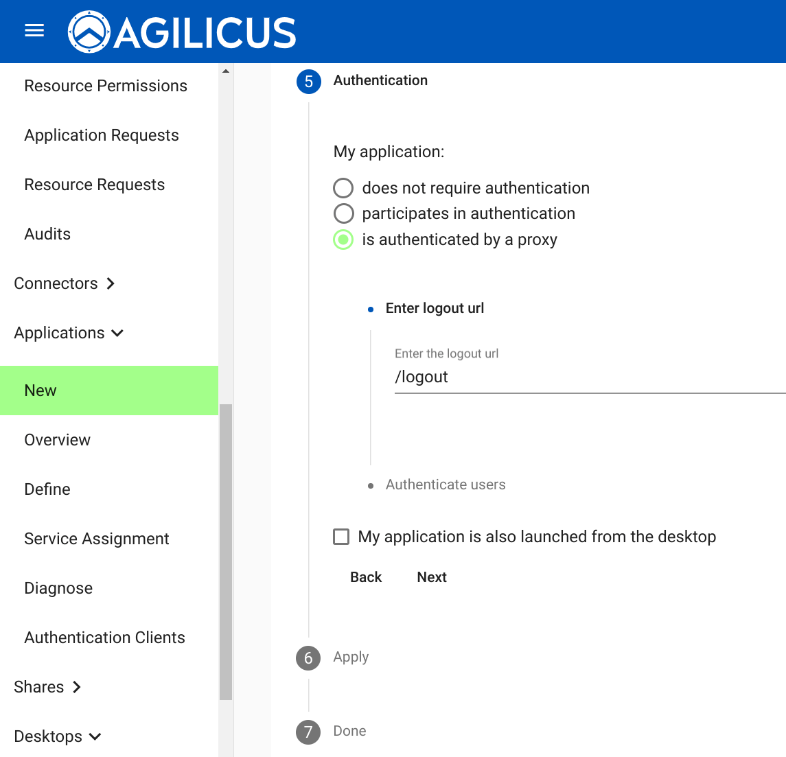Select 'is authenticated by a proxy' option
Image resolution: width=786 pixels, height=757 pixels.
point(343,240)
